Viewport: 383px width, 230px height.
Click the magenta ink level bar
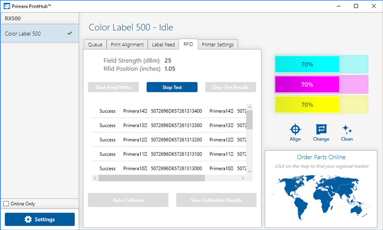(x=321, y=84)
